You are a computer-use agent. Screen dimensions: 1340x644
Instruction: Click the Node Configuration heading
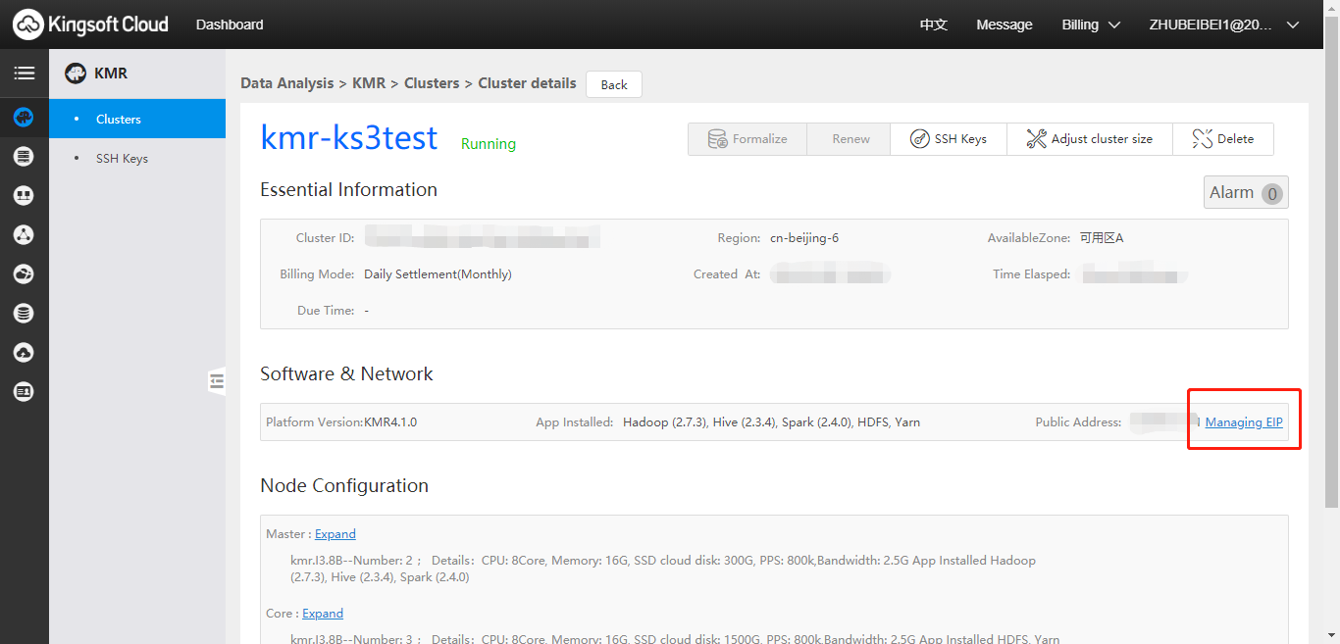point(344,485)
